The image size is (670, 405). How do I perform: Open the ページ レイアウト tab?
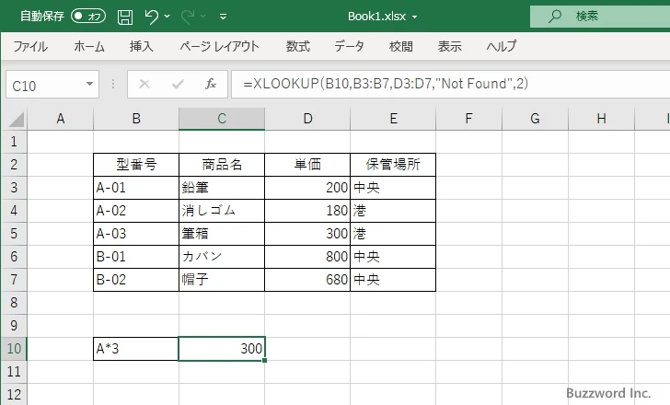pos(219,46)
